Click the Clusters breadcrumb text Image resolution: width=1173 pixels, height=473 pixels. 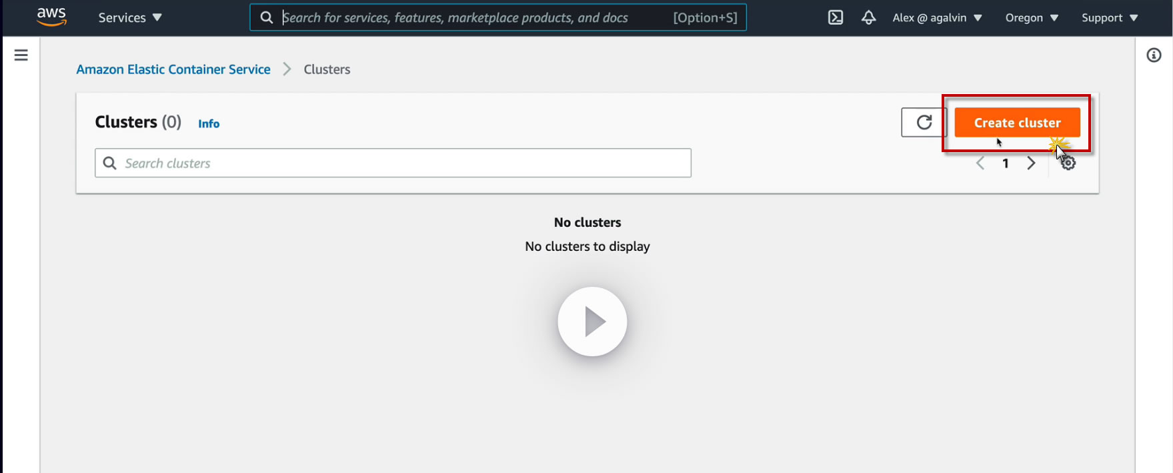[327, 69]
